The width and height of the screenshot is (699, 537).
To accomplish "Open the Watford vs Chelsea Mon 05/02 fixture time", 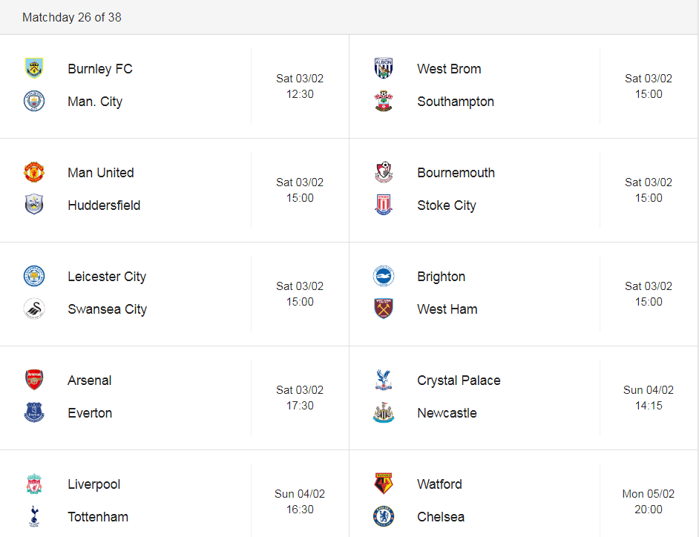I will click(x=649, y=501).
